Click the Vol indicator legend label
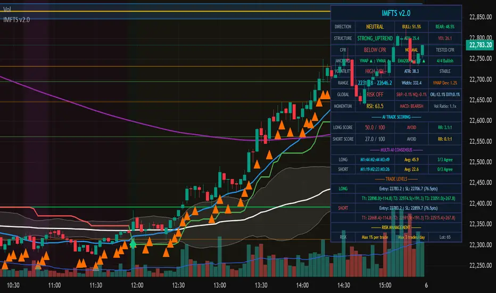 coord(7,10)
